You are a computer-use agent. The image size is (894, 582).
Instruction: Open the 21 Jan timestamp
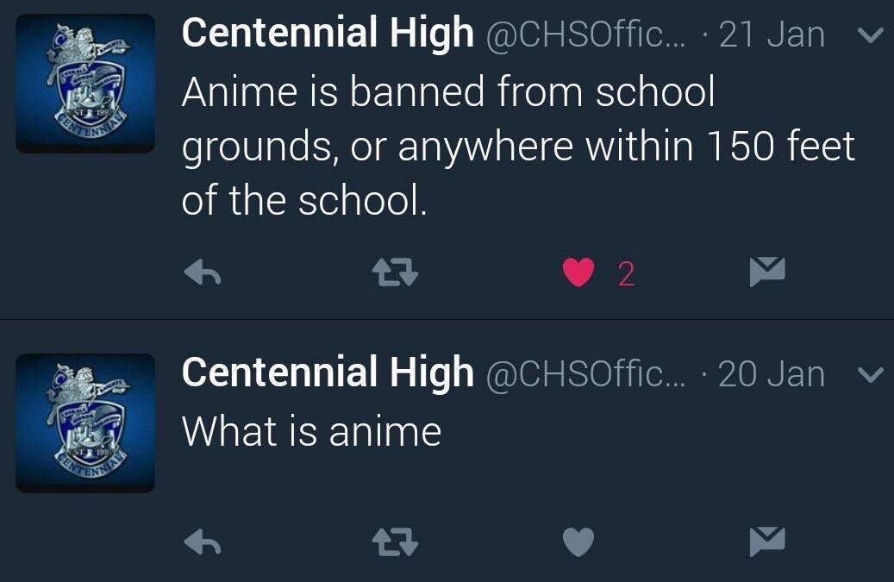pos(772,34)
